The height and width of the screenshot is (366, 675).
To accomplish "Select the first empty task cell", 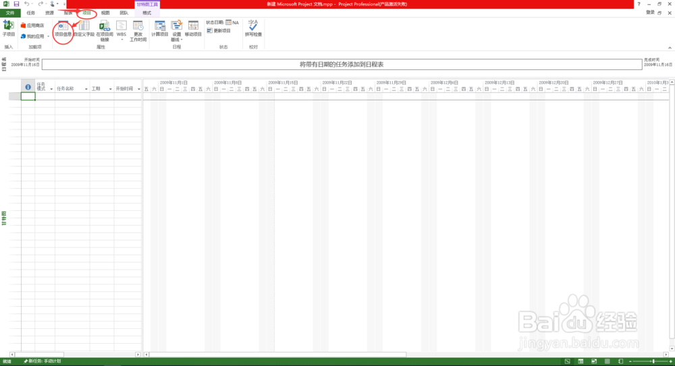I will [x=28, y=96].
